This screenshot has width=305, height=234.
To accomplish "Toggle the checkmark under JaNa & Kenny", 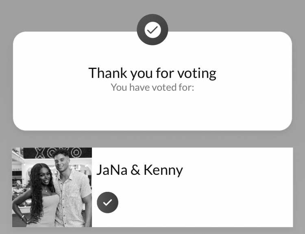I will pos(108,202).
